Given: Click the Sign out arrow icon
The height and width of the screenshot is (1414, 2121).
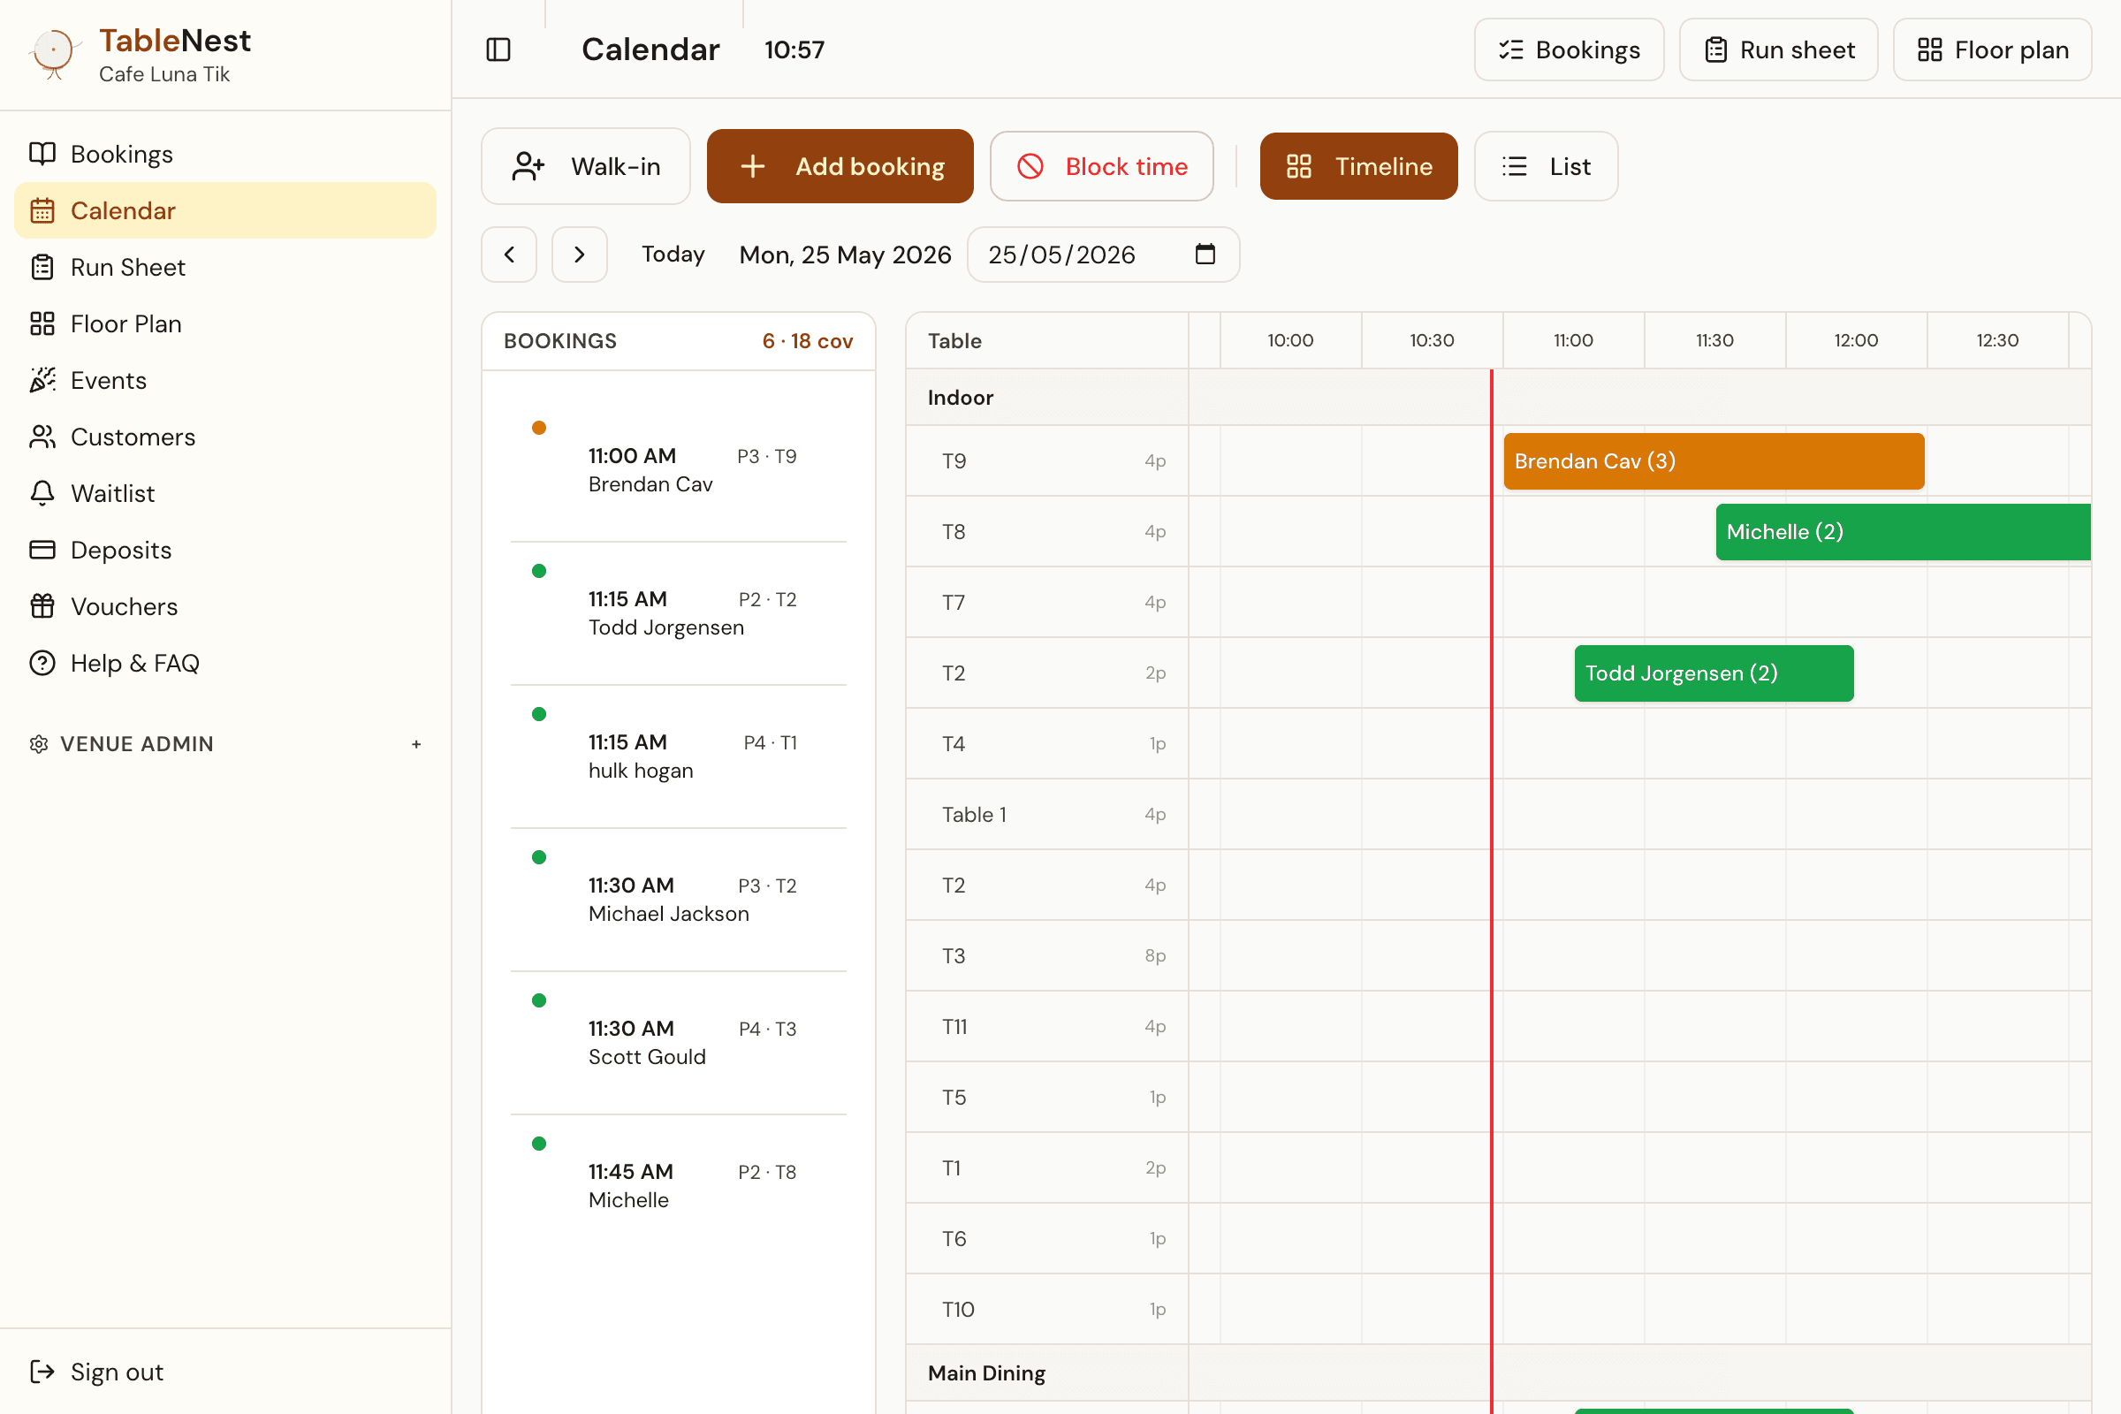Looking at the screenshot, I should pyautogui.click(x=42, y=1372).
